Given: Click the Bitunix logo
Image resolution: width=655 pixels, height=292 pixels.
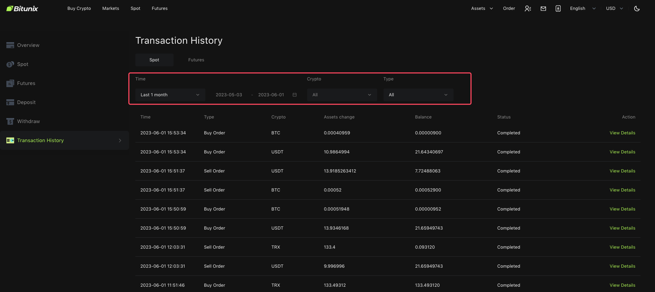Looking at the screenshot, I should [x=22, y=8].
